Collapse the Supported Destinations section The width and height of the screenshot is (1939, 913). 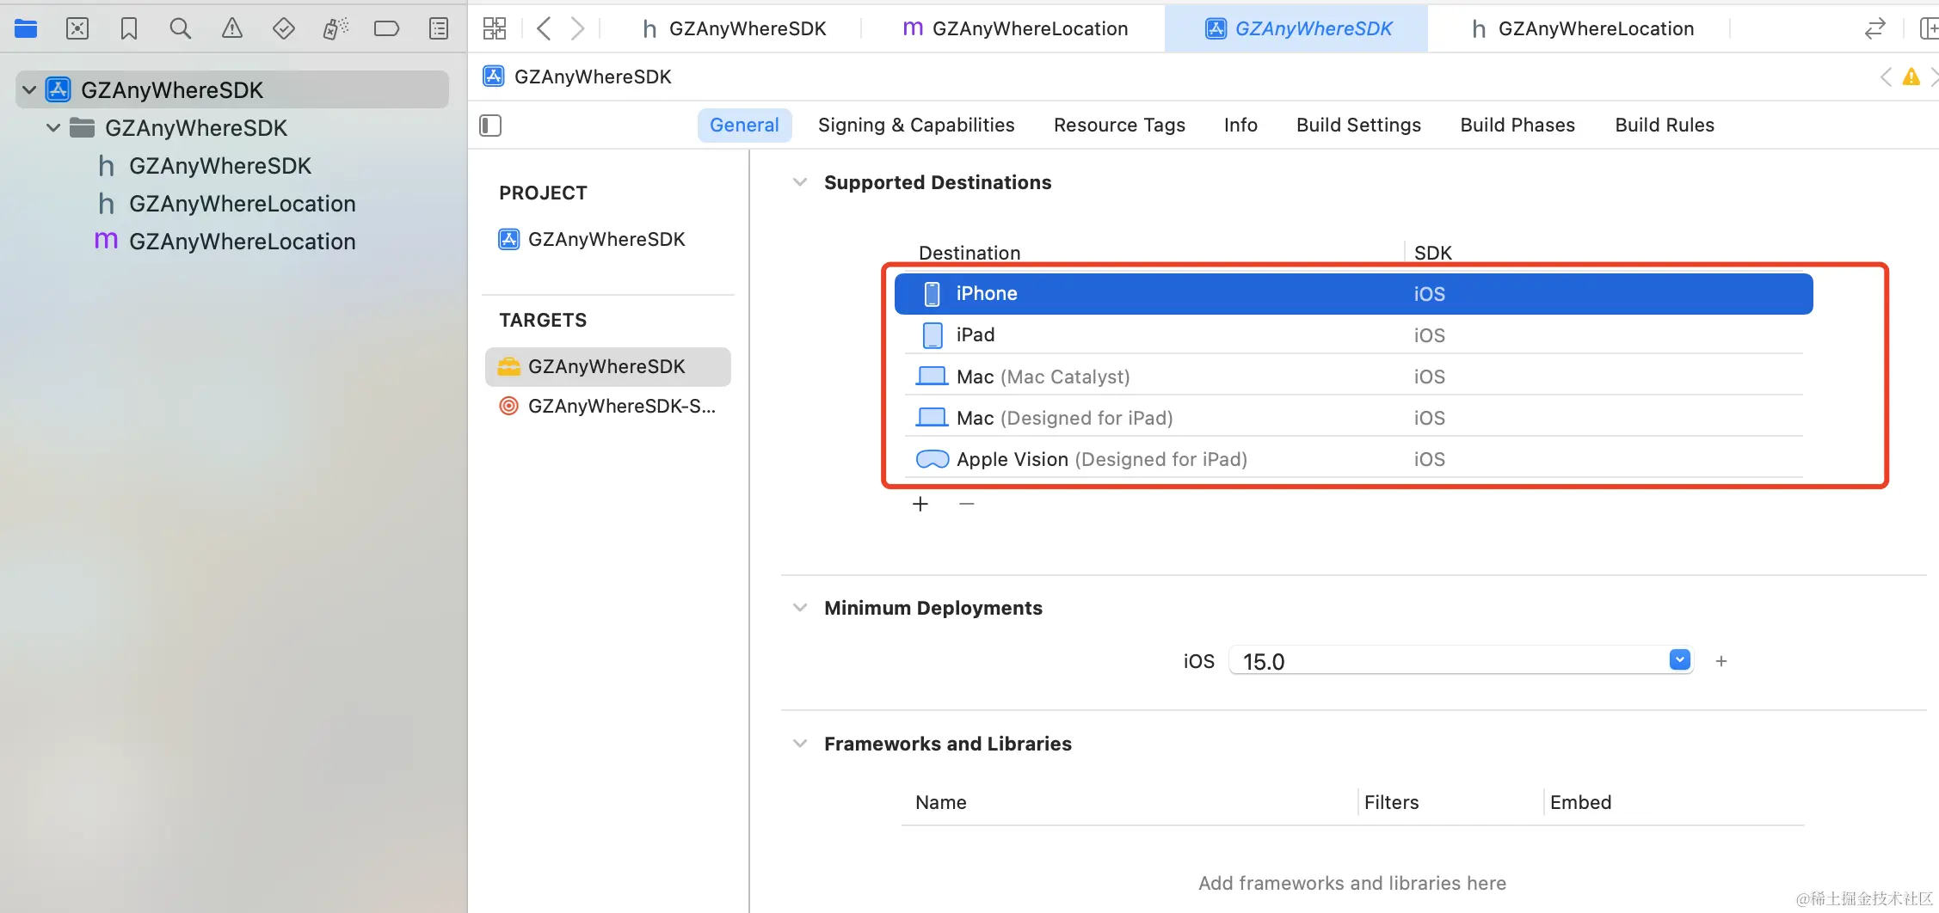click(800, 182)
